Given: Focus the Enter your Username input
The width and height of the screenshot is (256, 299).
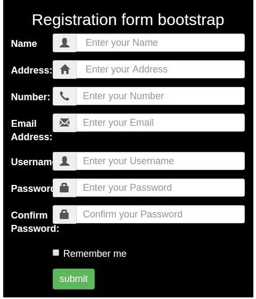Looking at the screenshot, I should click(x=160, y=161).
